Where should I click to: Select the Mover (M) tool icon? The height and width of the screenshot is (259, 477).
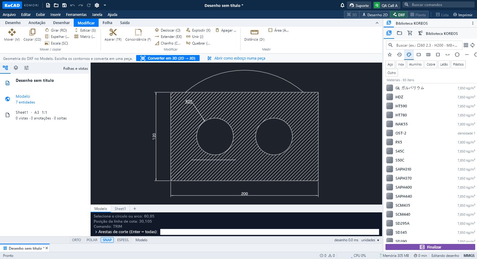click(x=12, y=32)
